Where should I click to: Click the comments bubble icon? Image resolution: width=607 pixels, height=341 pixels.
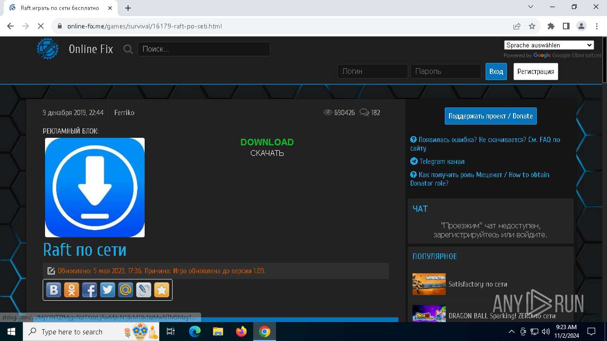(364, 112)
